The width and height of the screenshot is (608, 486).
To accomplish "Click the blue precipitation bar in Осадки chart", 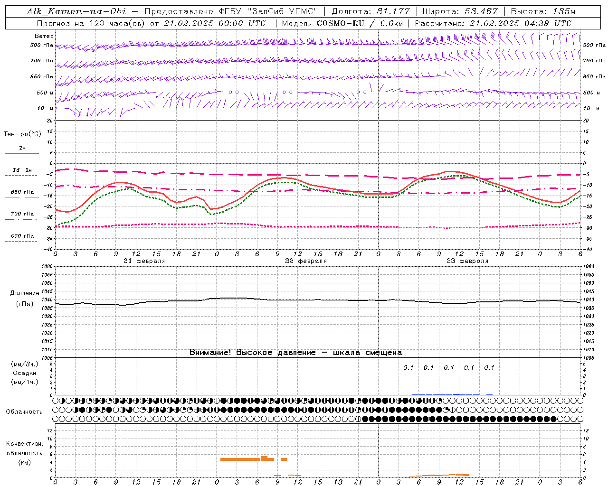I will click(456, 394).
